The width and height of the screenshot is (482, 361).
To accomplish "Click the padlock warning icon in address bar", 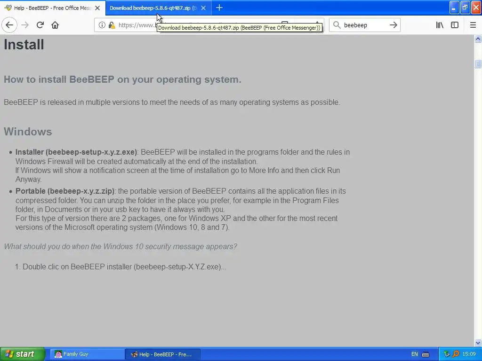I will coord(112,25).
